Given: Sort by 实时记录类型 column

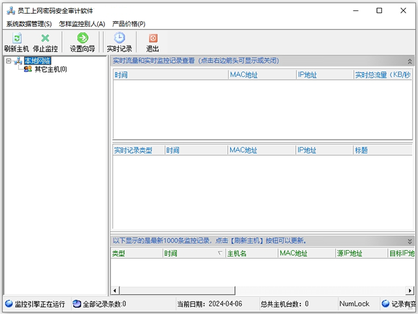Looking at the screenshot, I should click(138, 150).
